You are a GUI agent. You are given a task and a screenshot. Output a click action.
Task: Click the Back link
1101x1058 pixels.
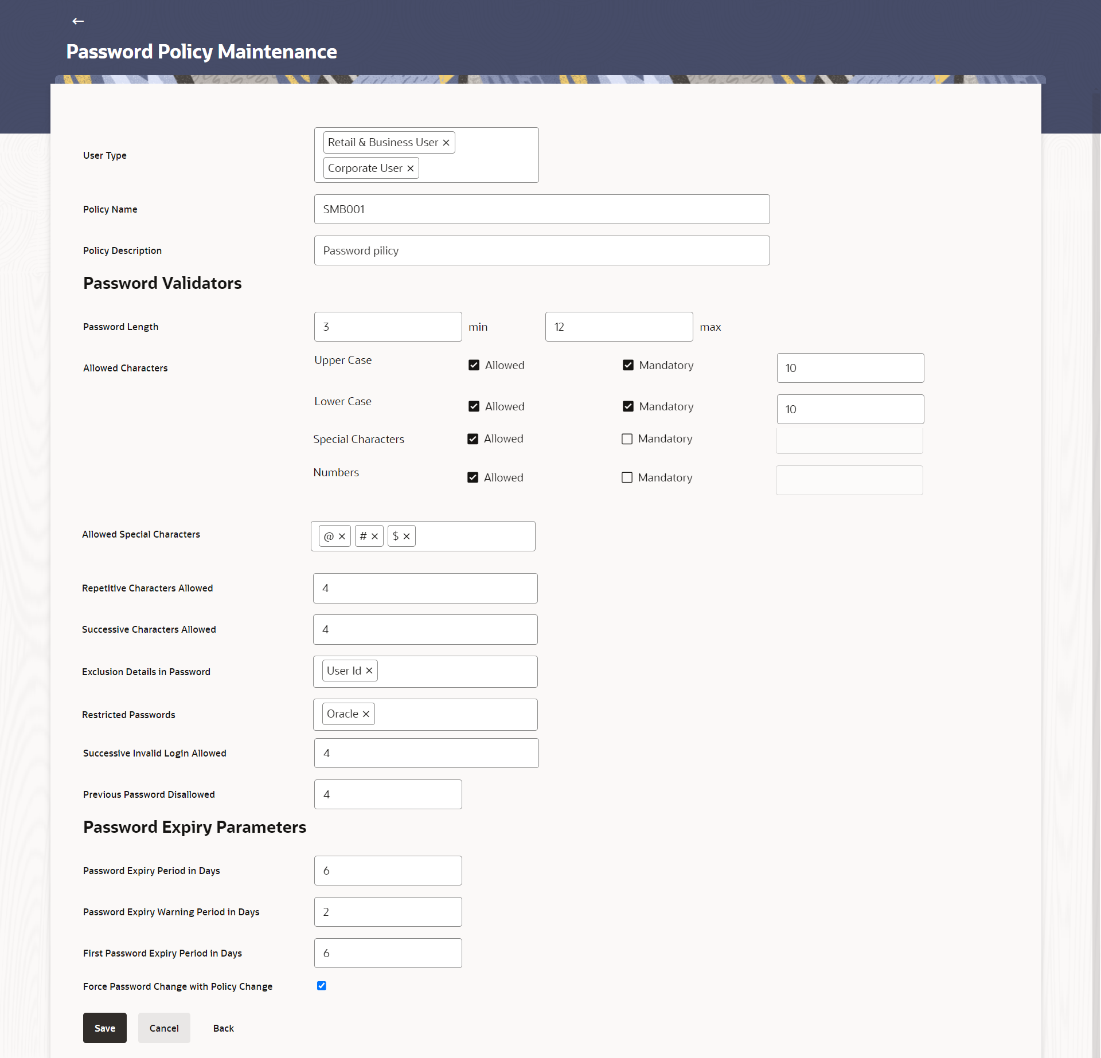224,1028
